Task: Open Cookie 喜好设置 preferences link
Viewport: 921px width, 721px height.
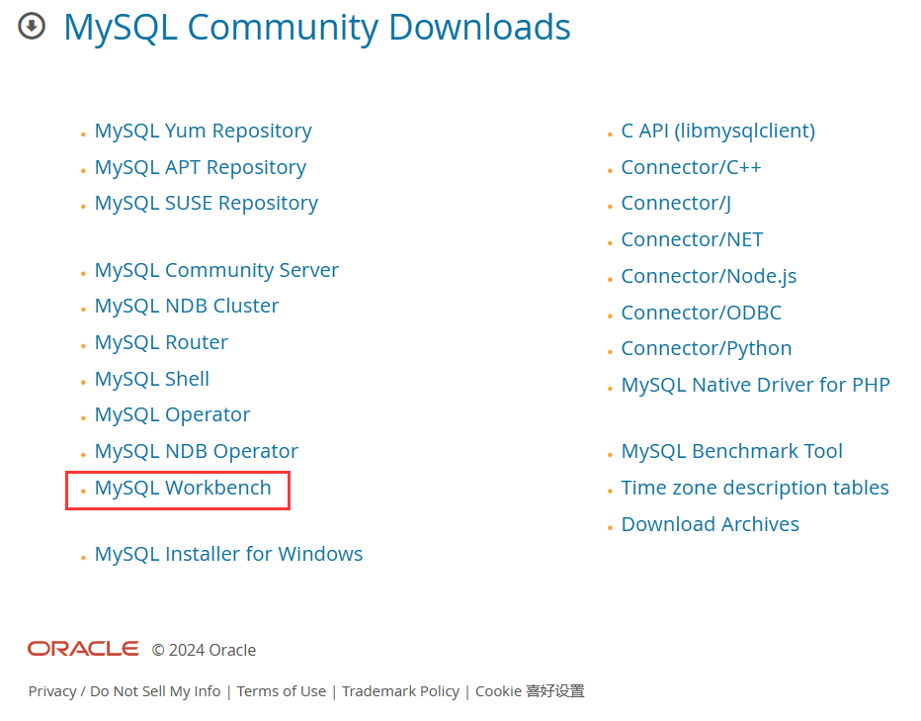Action: [x=530, y=691]
